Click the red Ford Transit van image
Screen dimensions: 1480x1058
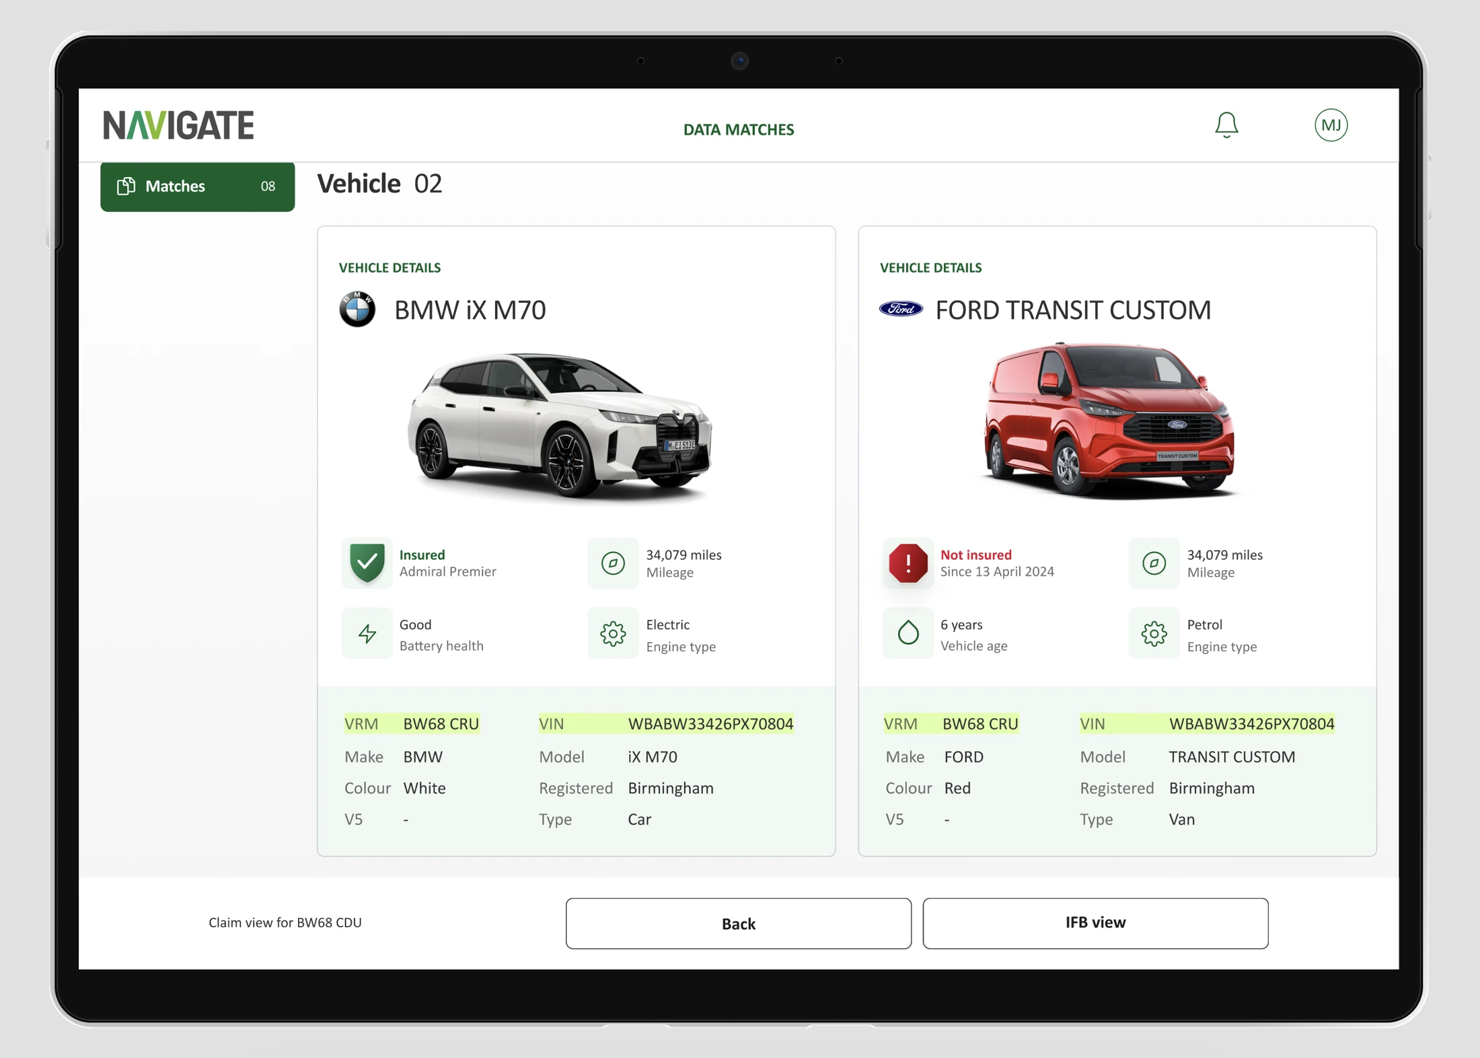1110,421
